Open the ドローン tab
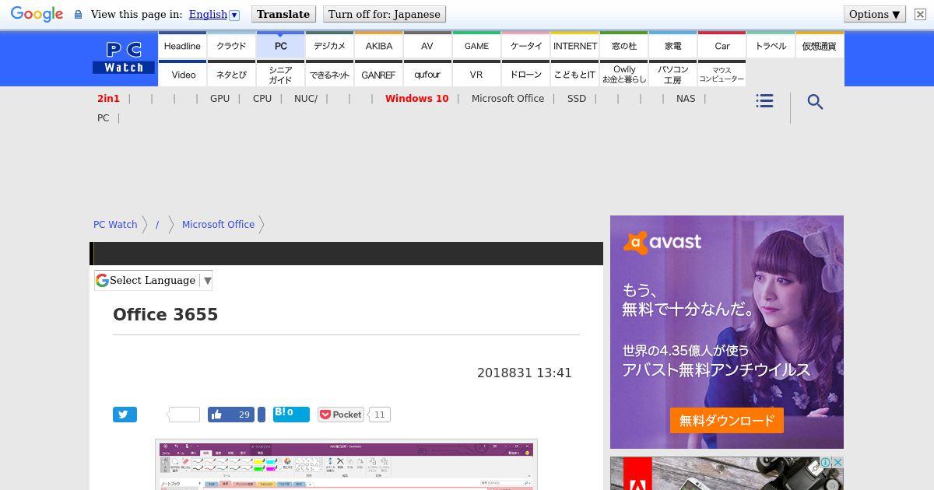 pos(526,74)
